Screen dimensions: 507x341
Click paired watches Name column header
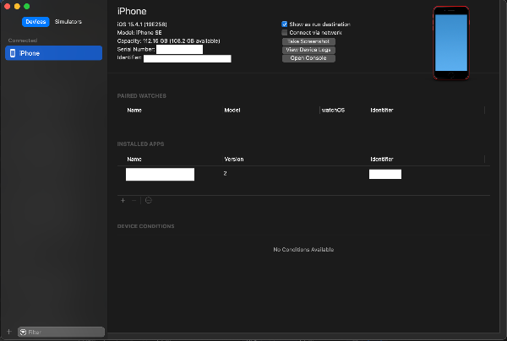pos(134,110)
